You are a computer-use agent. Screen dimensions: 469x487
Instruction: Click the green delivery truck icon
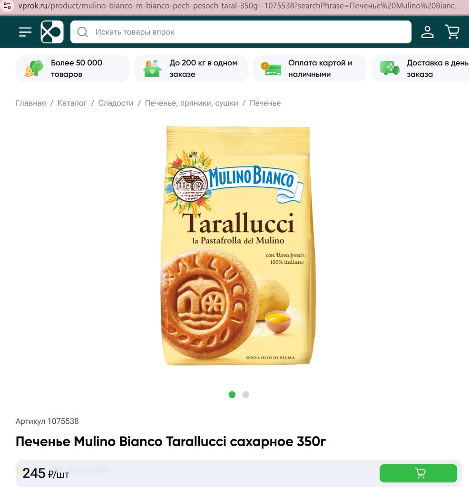390,68
